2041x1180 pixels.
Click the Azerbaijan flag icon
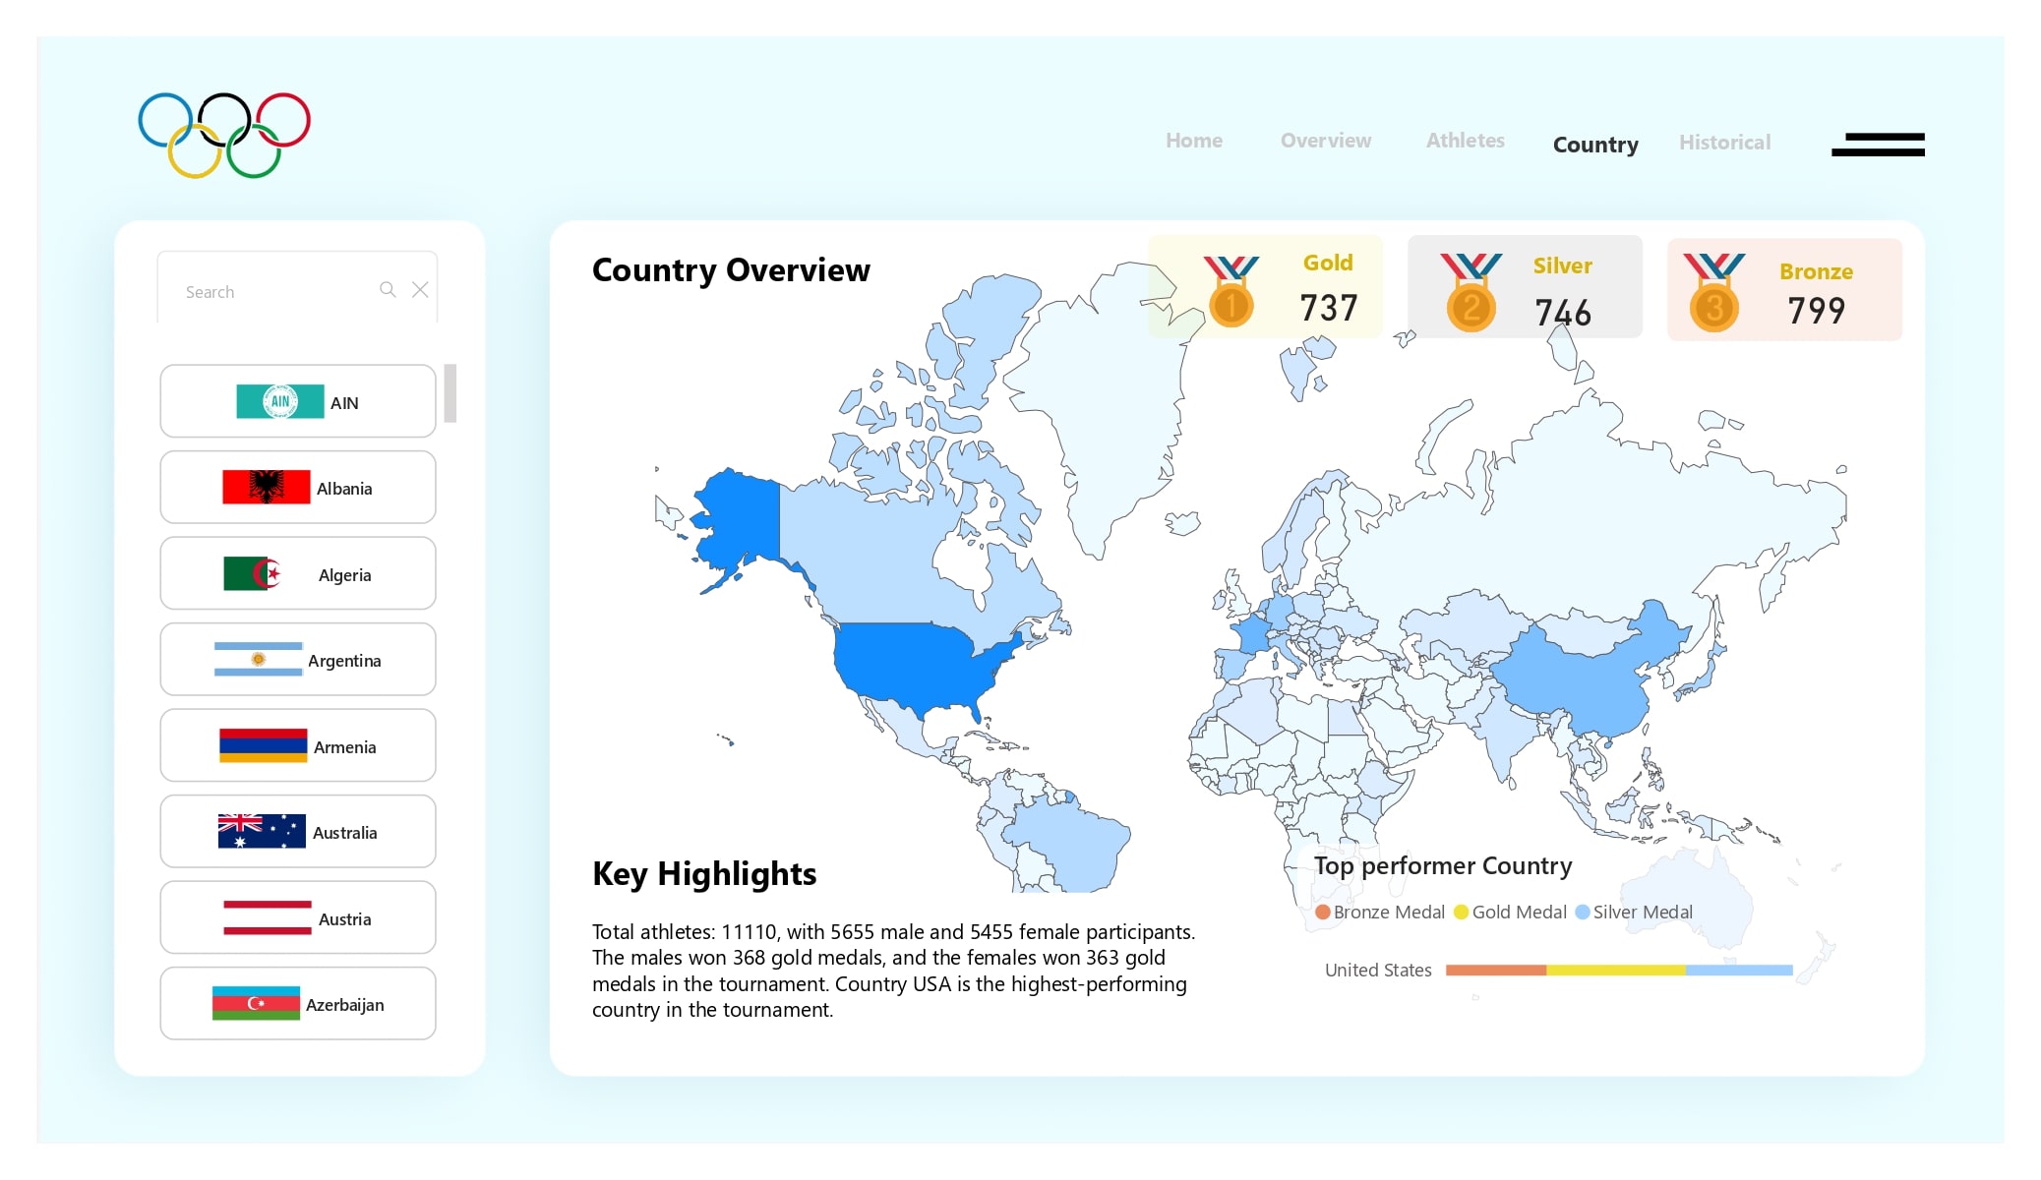click(256, 1003)
